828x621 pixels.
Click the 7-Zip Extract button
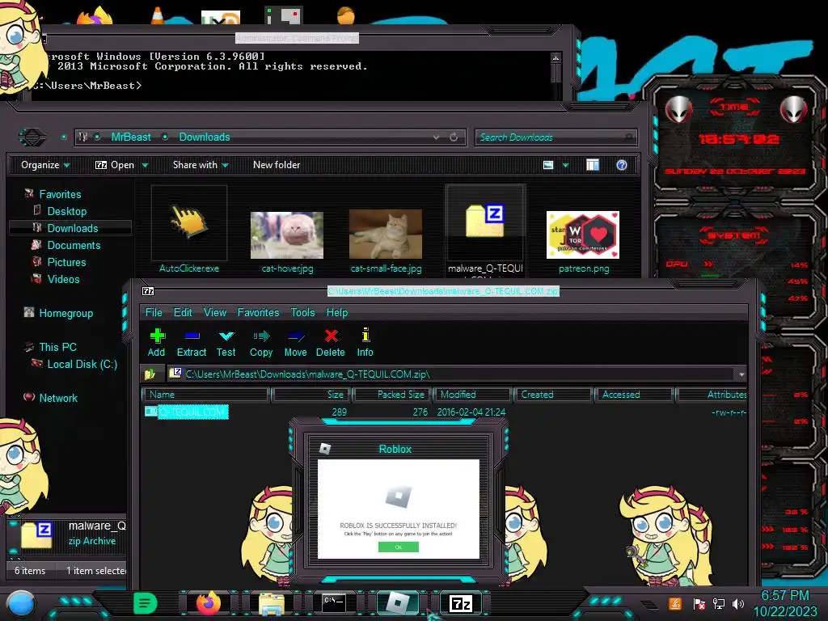[x=191, y=342]
